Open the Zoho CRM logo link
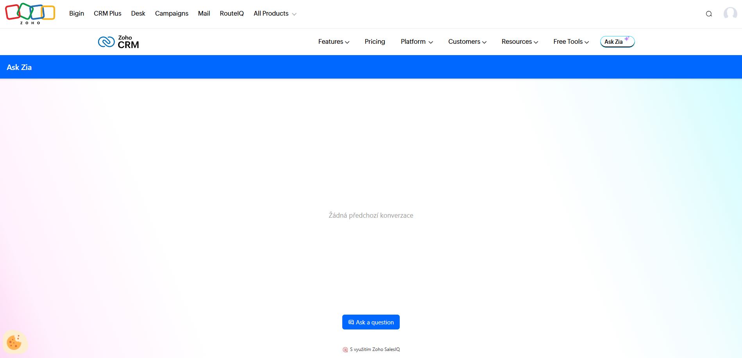742x358 pixels. 118,42
